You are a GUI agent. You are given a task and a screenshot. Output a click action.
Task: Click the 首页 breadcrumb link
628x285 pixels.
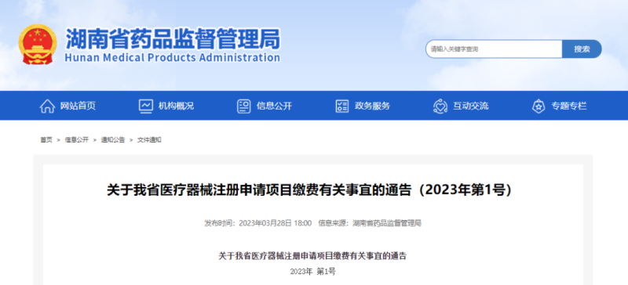pyautogui.click(x=46, y=140)
